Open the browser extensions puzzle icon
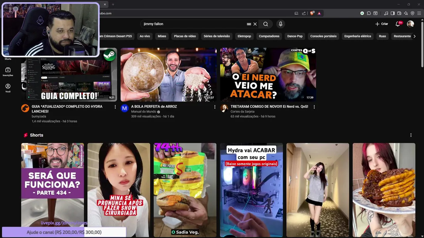 point(369,13)
